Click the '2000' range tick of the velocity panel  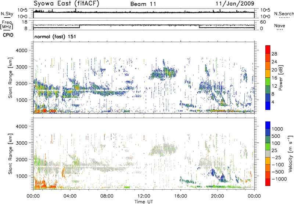[22, 159]
